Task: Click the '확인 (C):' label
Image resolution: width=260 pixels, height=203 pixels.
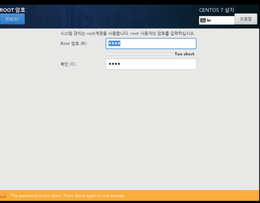Action: (x=68, y=64)
